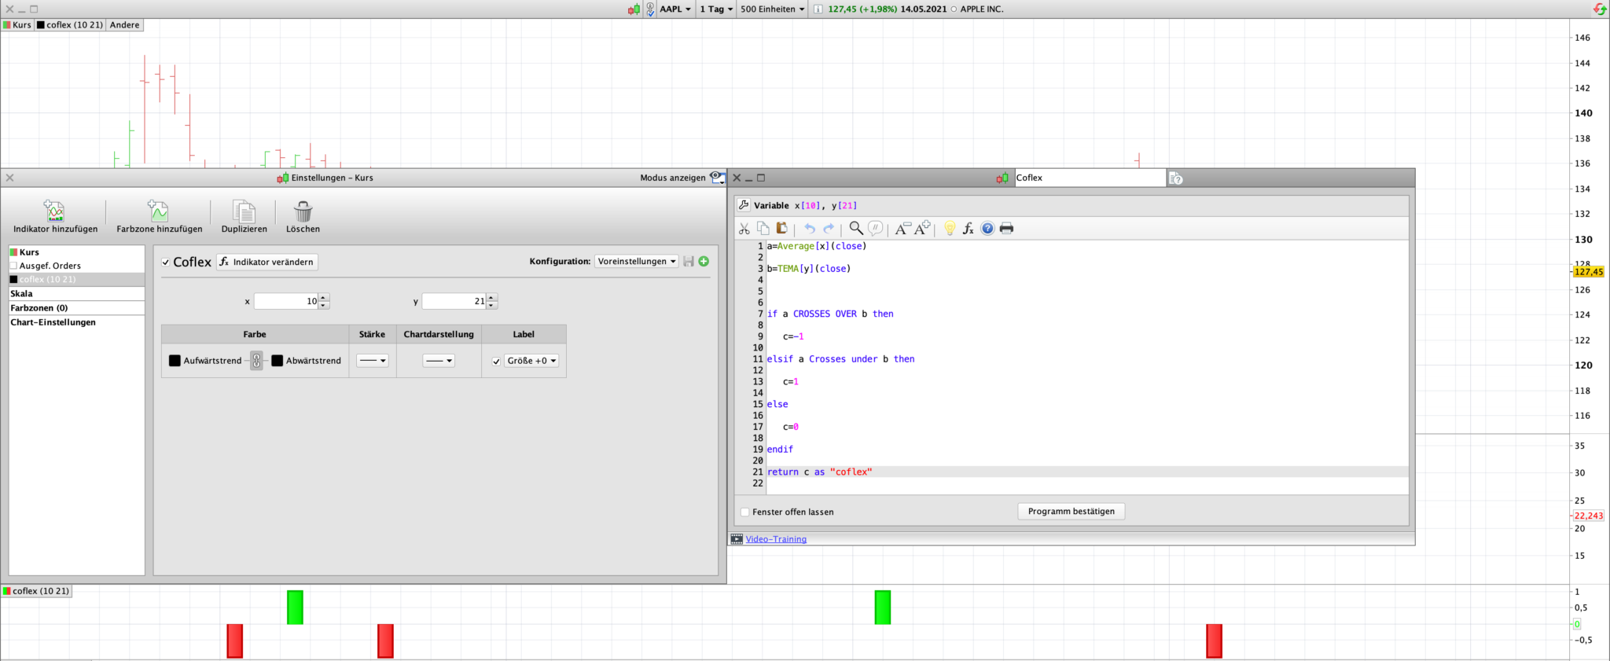This screenshot has width=1610, height=661.
Task: Click the Löschen trash icon
Action: coord(303,211)
